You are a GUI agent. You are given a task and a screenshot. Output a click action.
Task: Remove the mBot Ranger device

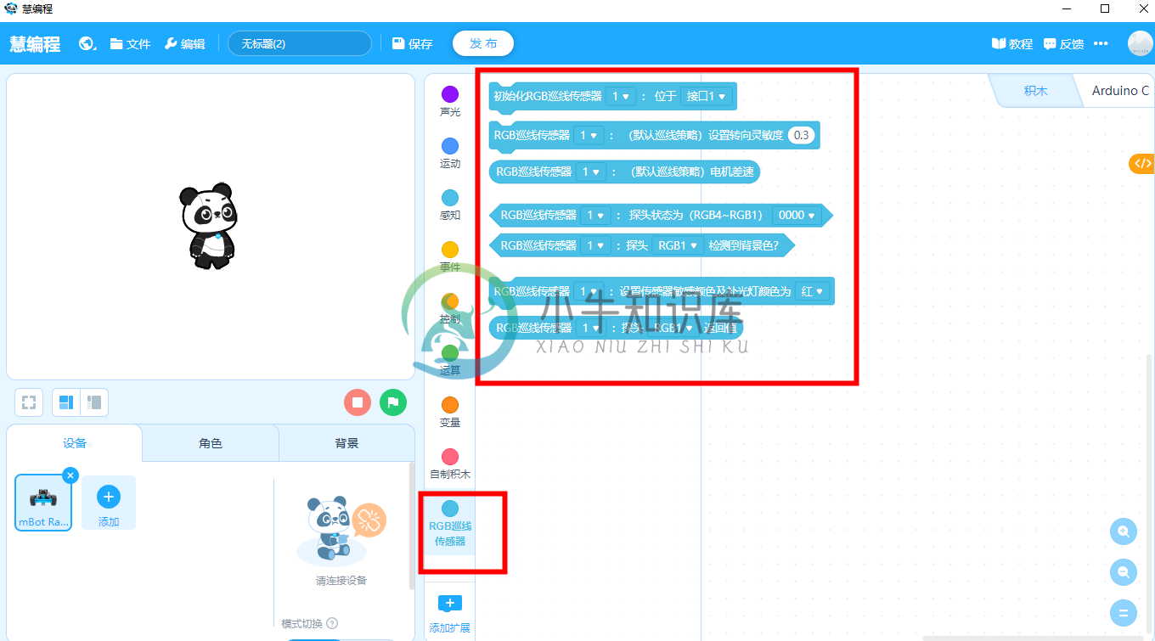[70, 475]
